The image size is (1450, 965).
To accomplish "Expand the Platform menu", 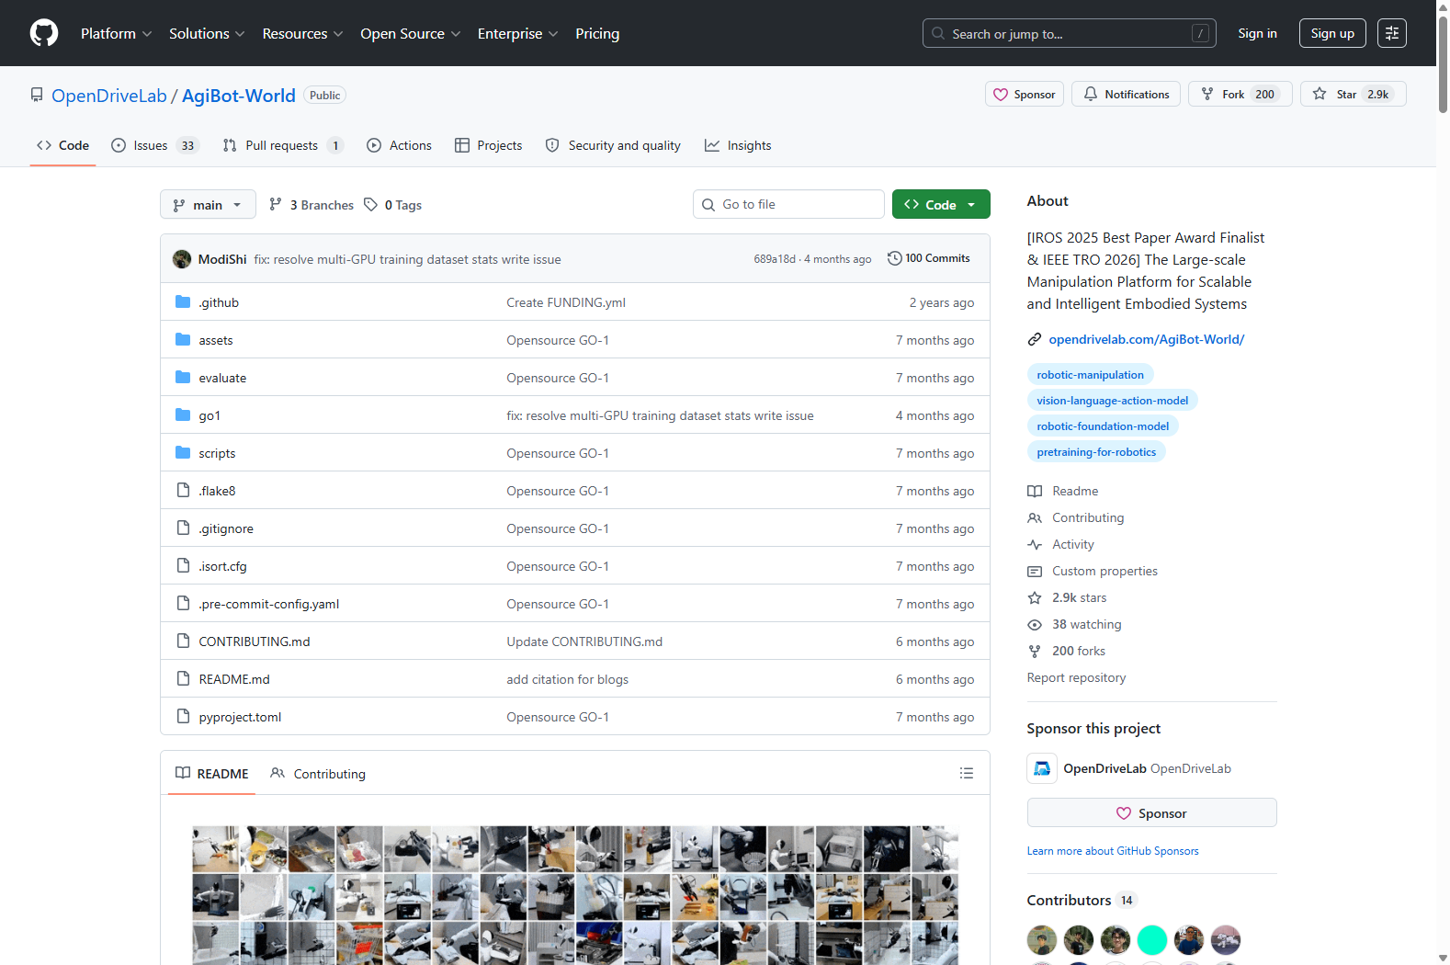I will (x=117, y=33).
